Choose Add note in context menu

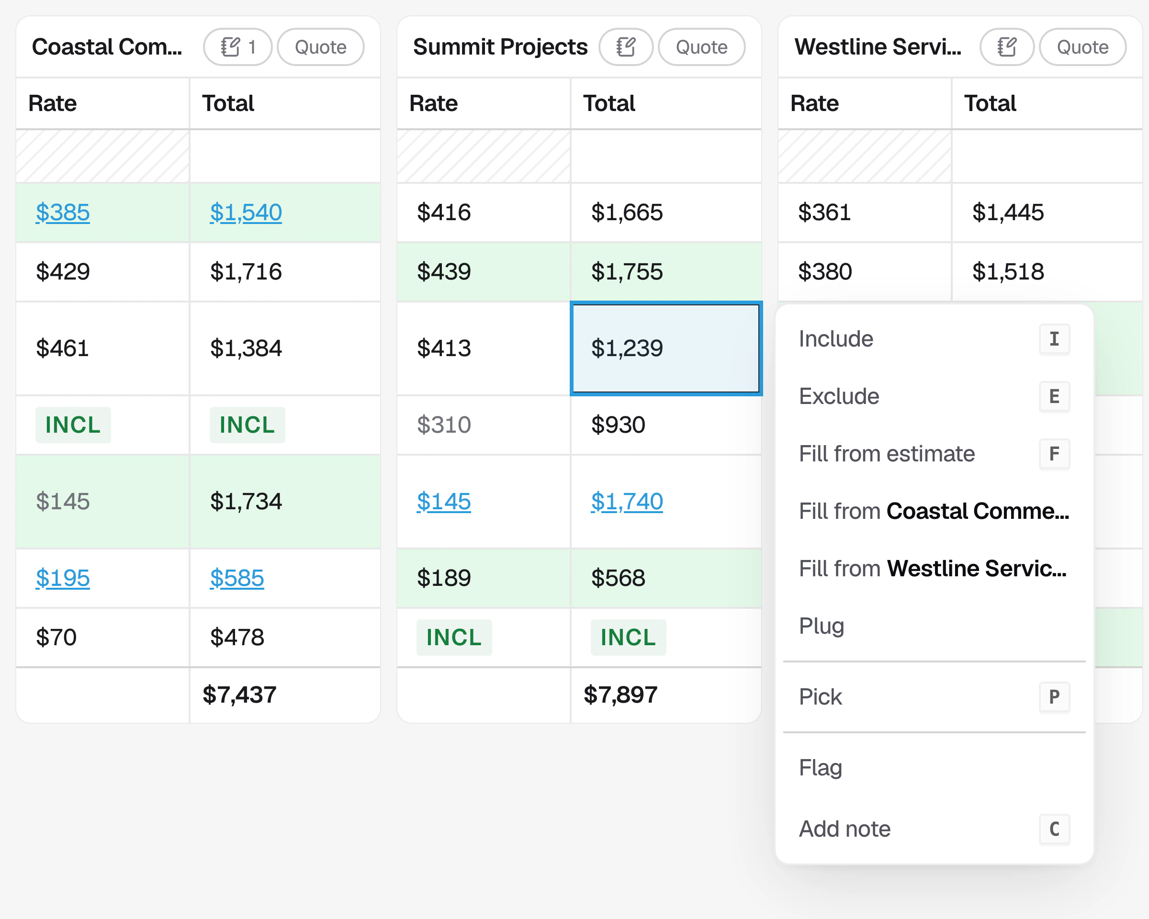click(x=934, y=829)
